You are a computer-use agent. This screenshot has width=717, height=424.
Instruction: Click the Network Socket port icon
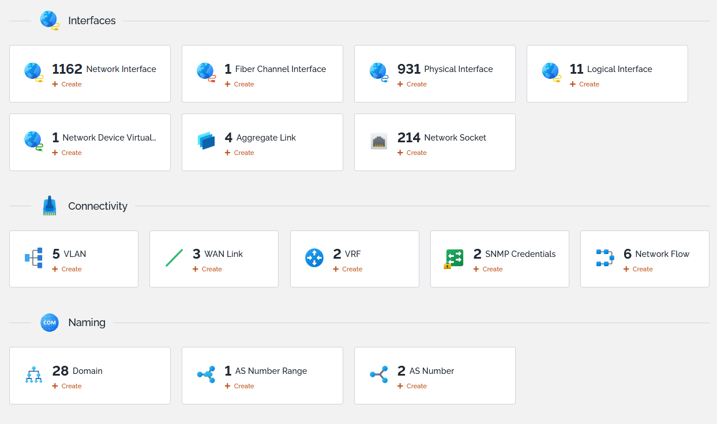coord(378,141)
